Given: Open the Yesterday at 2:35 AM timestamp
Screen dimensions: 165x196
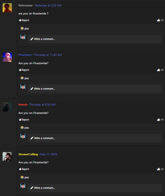Looking at the screenshot, I should [48, 5].
